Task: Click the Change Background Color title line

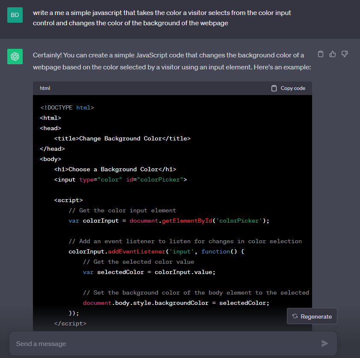Action: (x=122, y=138)
